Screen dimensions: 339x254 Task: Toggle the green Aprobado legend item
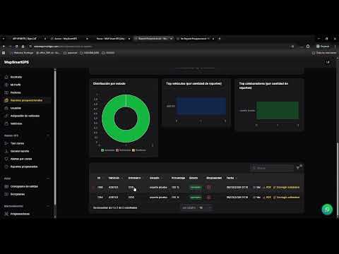(x=107, y=150)
